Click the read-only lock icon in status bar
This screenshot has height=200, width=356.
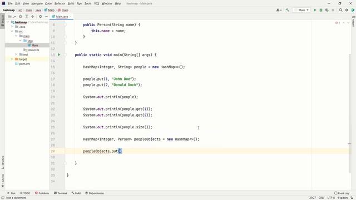(x=352, y=198)
